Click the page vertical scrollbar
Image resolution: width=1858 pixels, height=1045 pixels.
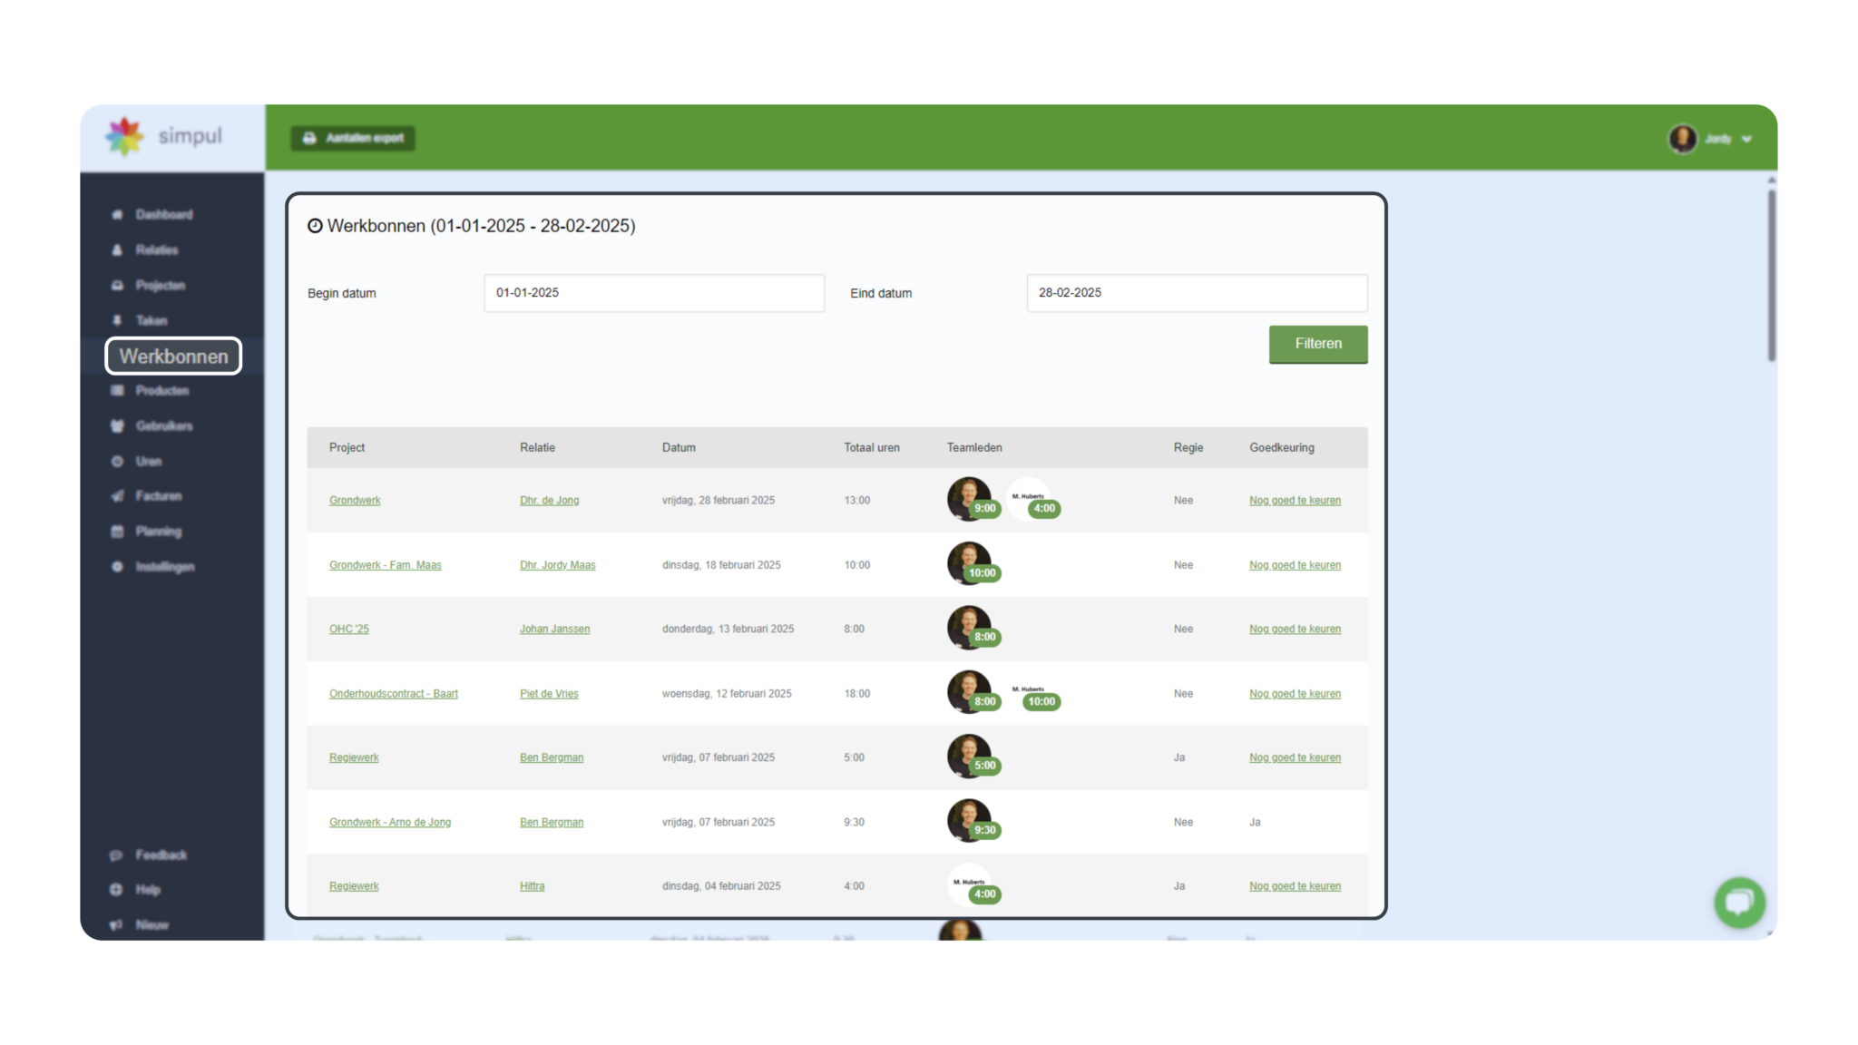tap(1771, 275)
